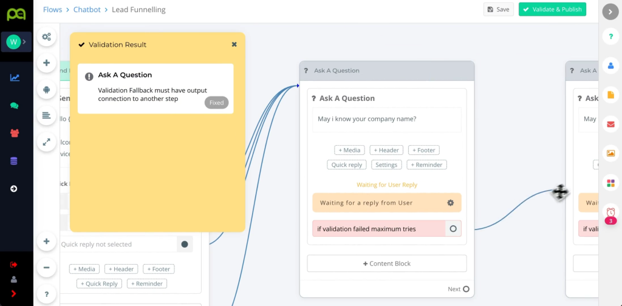Click 'Quick reply not selected' text
The width and height of the screenshot is (622, 306).
click(97, 244)
